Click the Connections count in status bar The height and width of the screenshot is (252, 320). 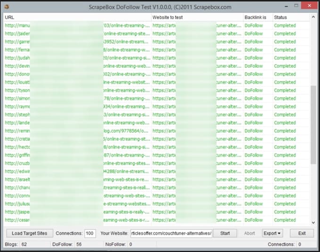coord(300,244)
